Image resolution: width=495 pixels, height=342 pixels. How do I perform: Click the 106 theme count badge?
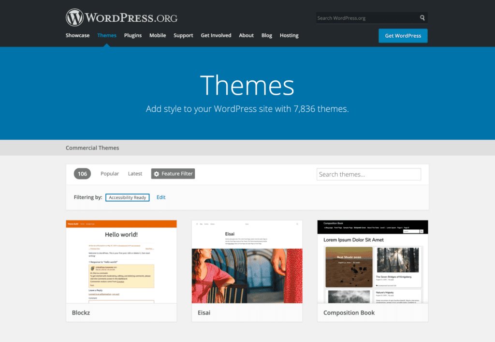pos(82,174)
